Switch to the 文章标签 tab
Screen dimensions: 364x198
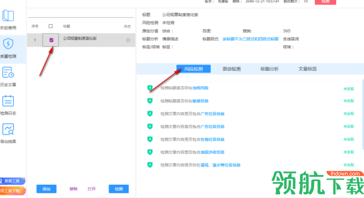tap(307, 69)
